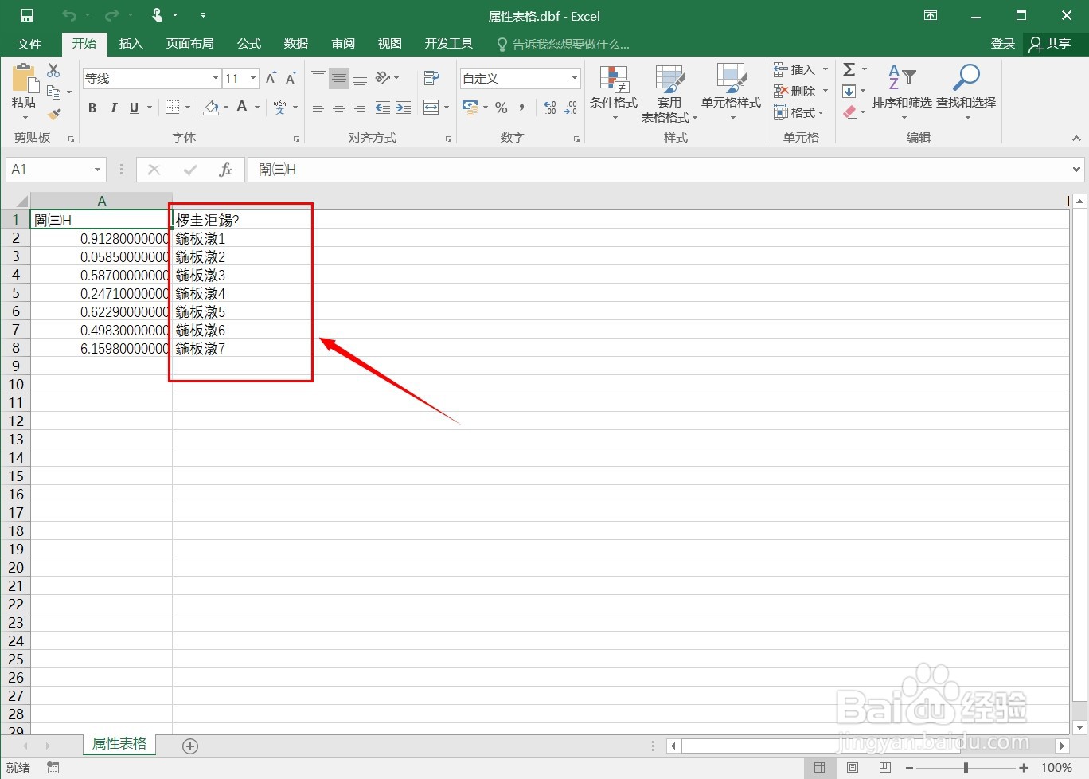The height and width of the screenshot is (779, 1089).
Task: Switch to the 公式 Formulas tab
Action: point(249,44)
